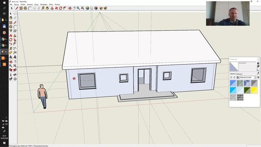Open the Rysuj menu
Image resolution: width=261 pixels, height=147 pixels.
36,4
